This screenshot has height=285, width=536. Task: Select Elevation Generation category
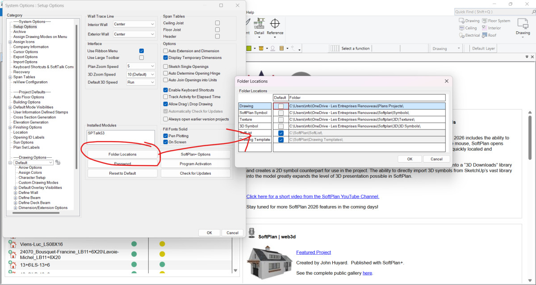click(31, 122)
